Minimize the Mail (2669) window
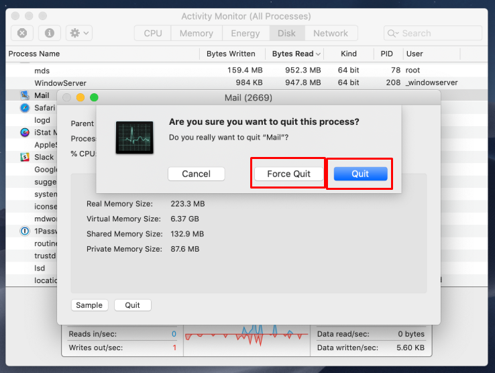The width and height of the screenshot is (495, 373). tap(80, 97)
